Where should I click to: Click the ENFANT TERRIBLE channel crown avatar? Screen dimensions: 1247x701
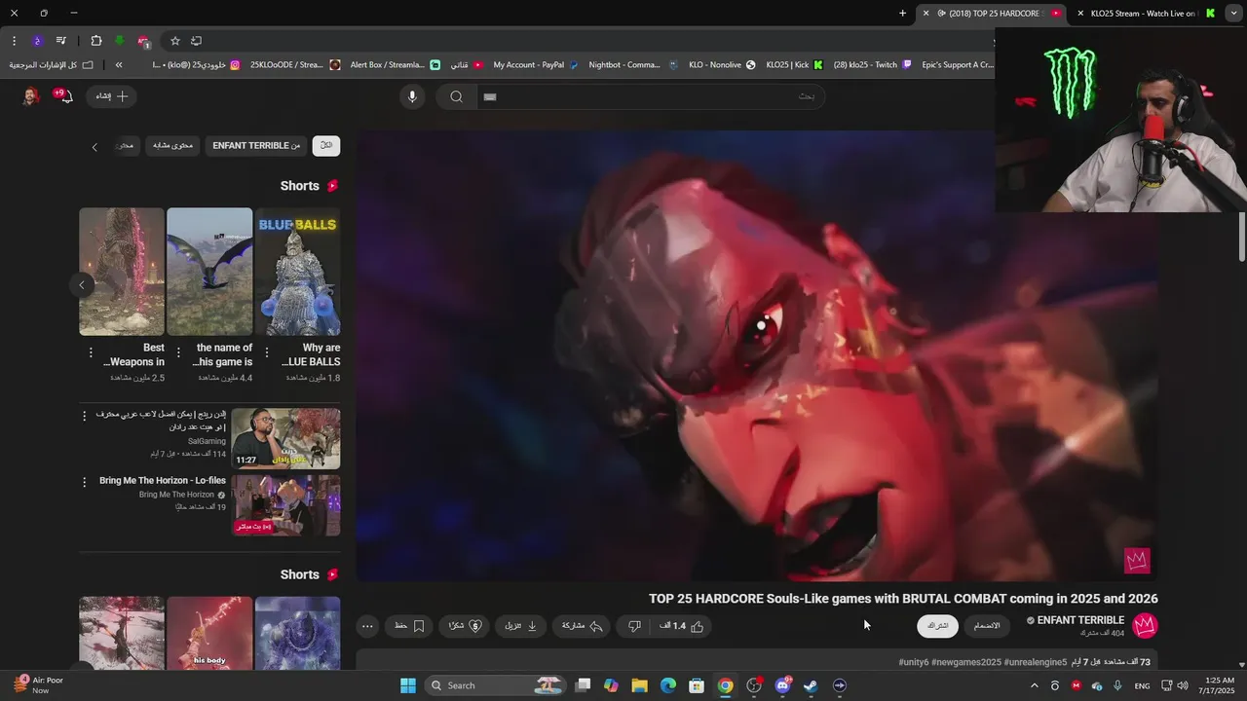[1145, 625]
